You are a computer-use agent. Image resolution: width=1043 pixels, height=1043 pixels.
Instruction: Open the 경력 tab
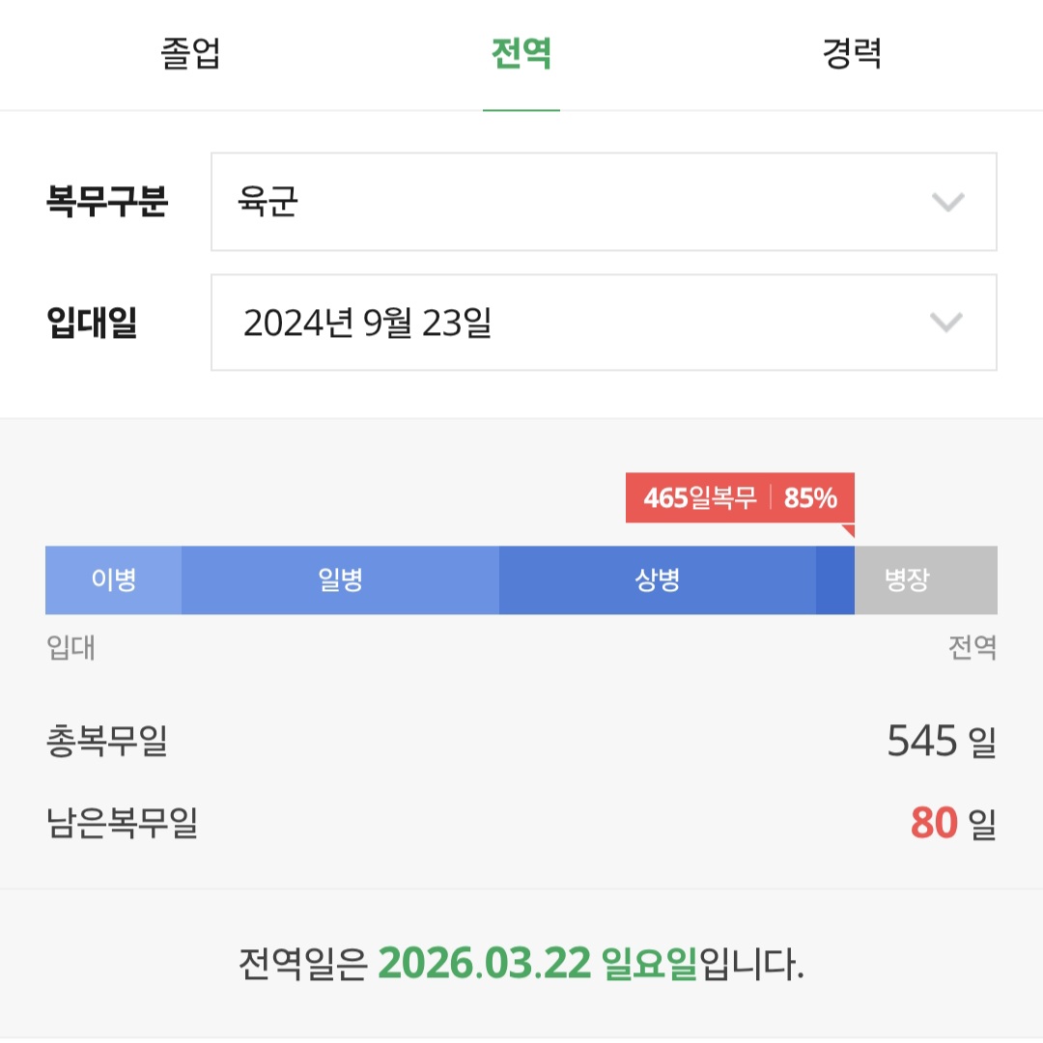pos(852,54)
